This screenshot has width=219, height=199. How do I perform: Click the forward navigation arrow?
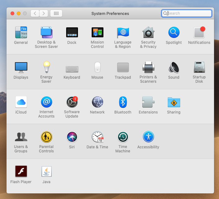[44, 13]
